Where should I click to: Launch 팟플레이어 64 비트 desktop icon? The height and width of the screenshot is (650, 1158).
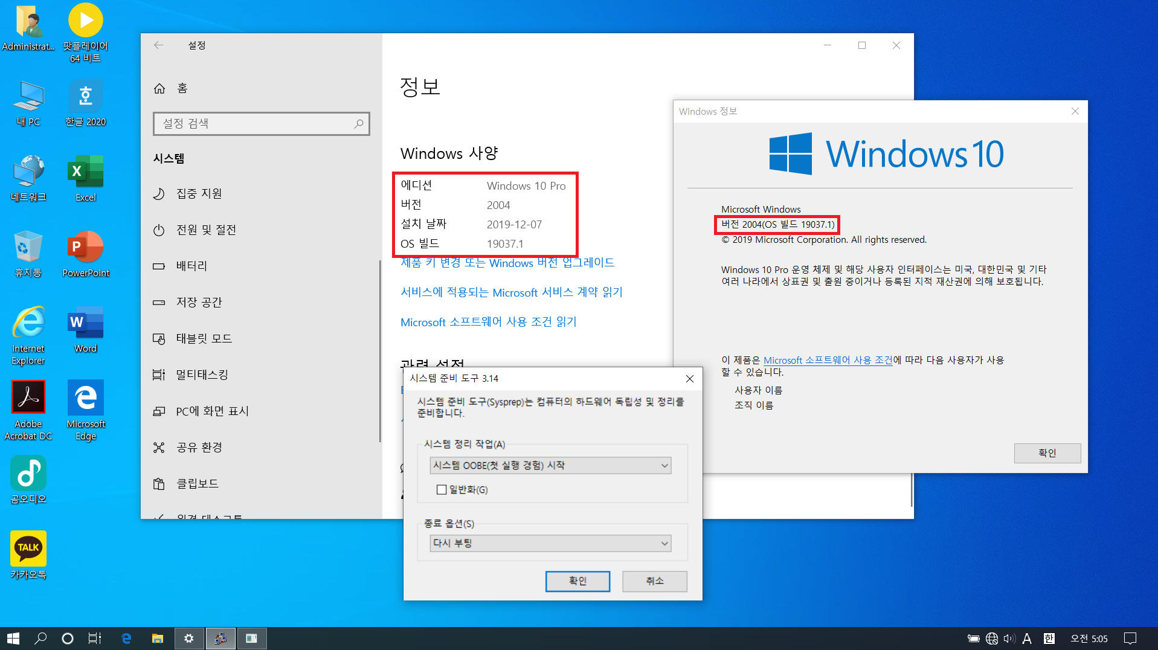[x=86, y=33]
